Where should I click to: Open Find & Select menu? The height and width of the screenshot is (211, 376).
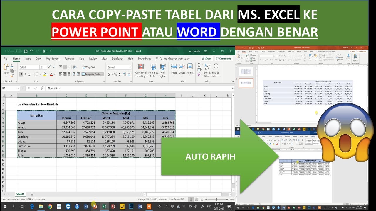(x=215, y=71)
